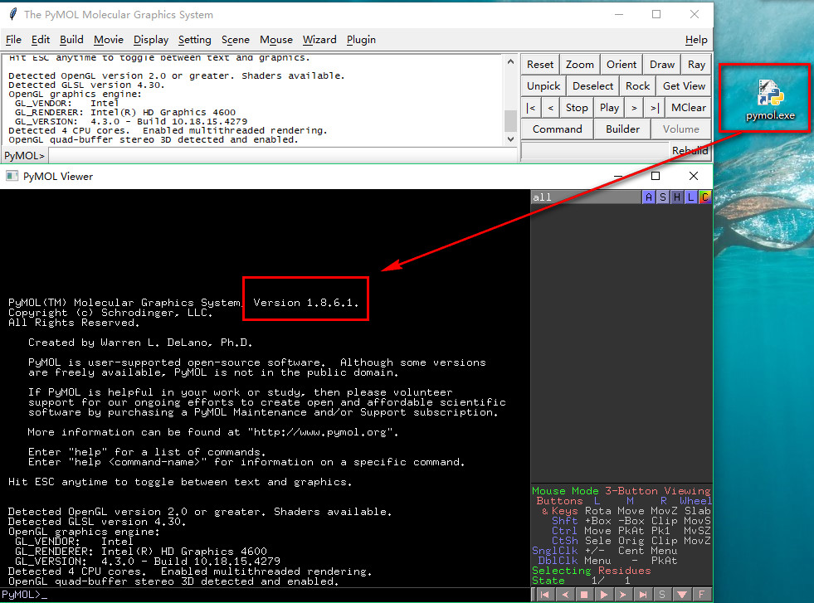Open the Action (A) menu for all
The width and height of the screenshot is (814, 603).
click(649, 197)
